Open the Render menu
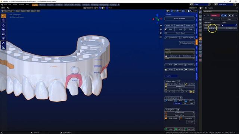239x134 pixels. tap(15, 4)
